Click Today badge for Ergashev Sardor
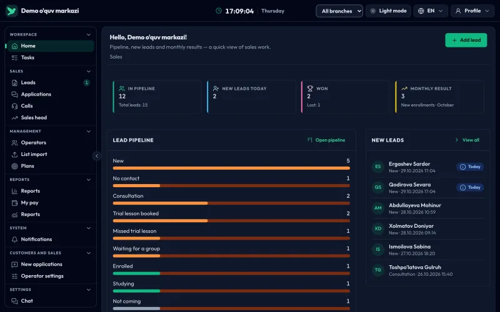Image resolution: width=500 pixels, height=312 pixels. point(470,167)
